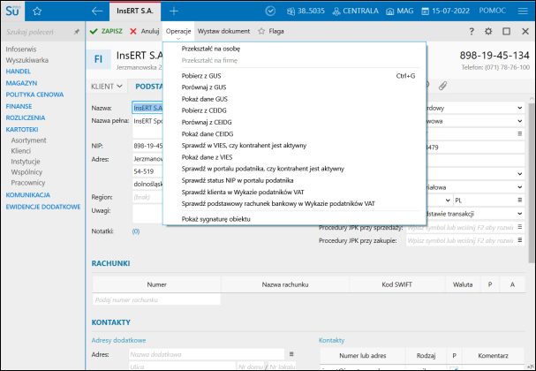Viewport: 536px width, 371px height.
Task: Open list for Procedury JPK przy sprzedaży
Action: coord(519,227)
